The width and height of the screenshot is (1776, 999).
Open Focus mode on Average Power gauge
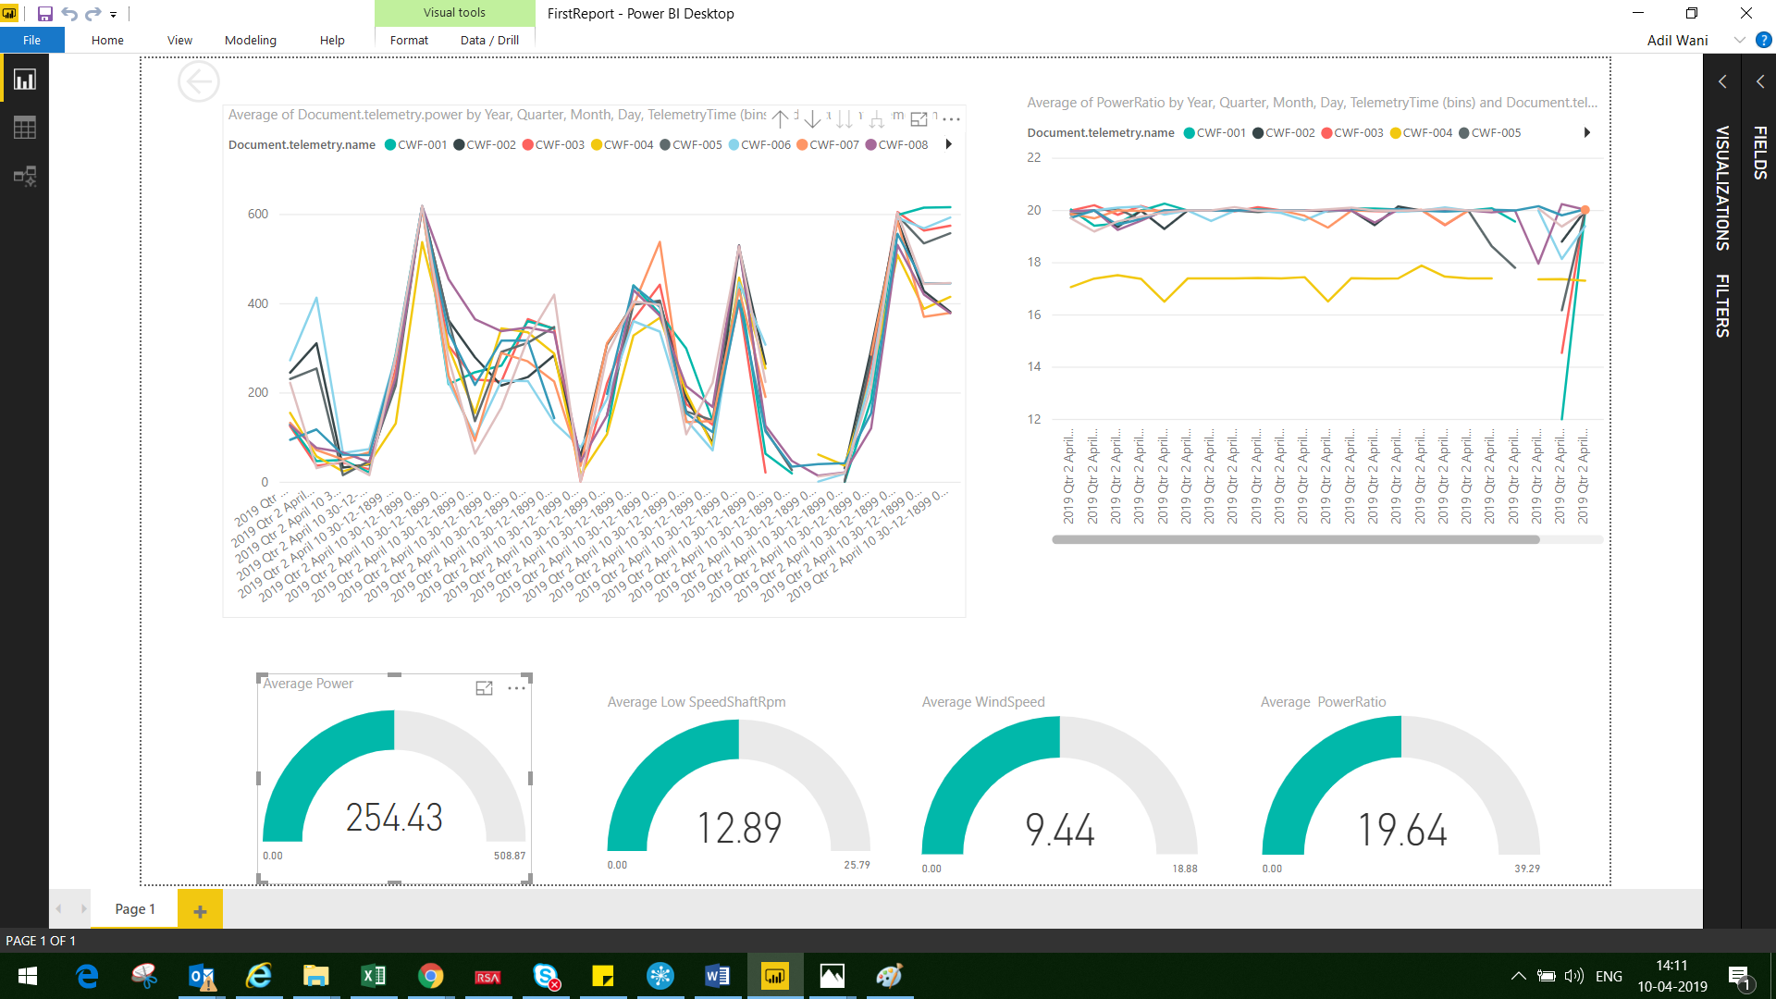484,688
